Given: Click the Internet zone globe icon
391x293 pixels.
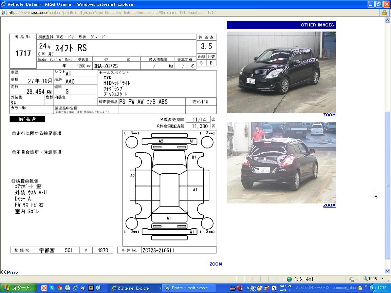Looking at the screenshot, I should 289,279.
